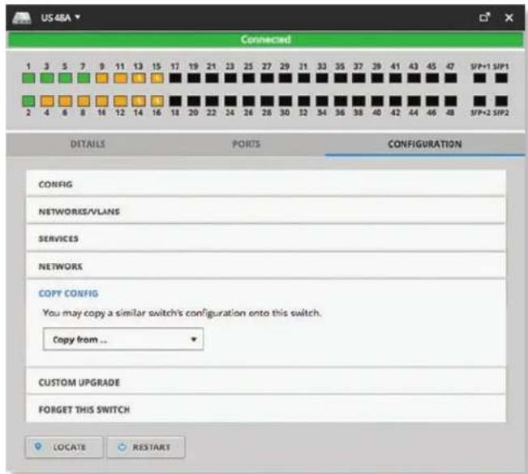Expand the Networks/VLANs section

click(266, 211)
